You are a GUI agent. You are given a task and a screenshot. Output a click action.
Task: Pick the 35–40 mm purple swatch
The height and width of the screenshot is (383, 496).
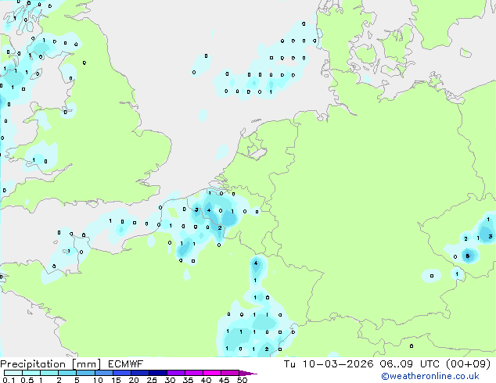pyautogui.click(x=193, y=373)
